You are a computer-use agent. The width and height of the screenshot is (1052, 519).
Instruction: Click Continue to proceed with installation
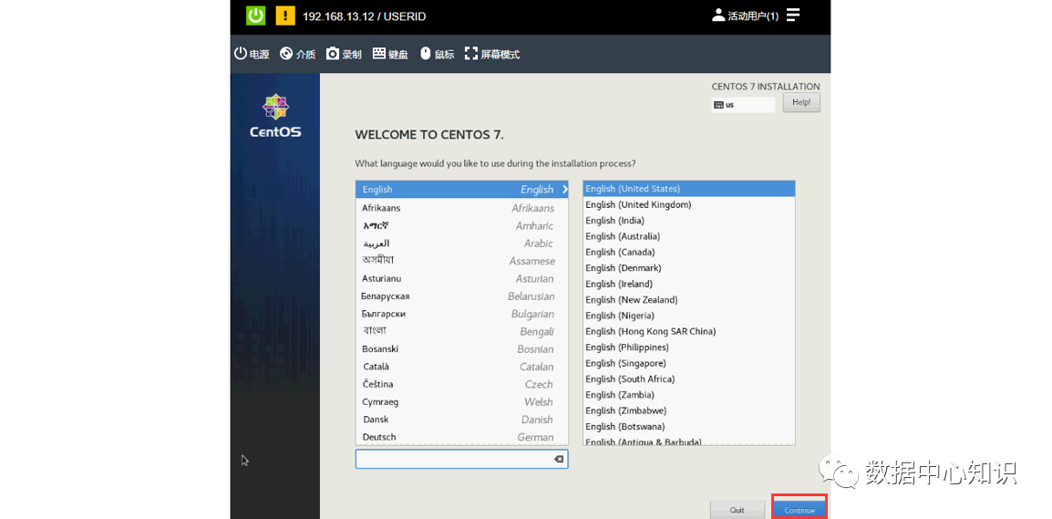pos(799,510)
